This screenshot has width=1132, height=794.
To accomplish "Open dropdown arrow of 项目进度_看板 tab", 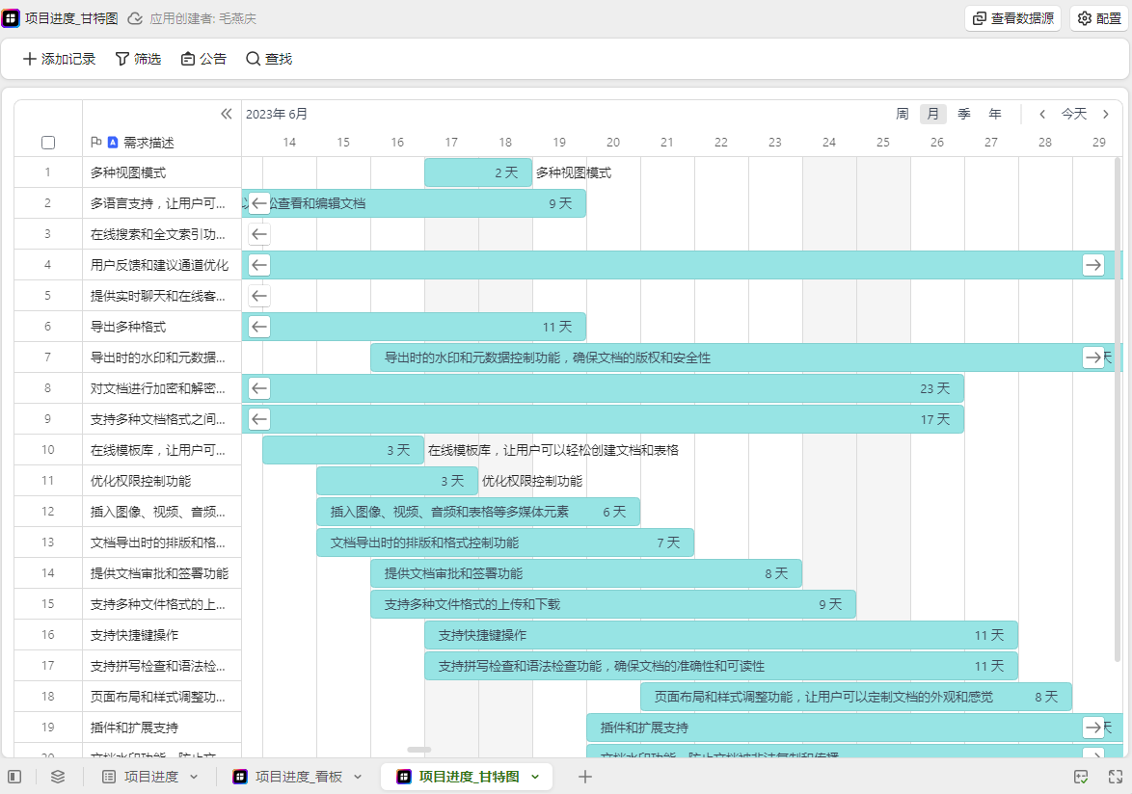I will (358, 777).
